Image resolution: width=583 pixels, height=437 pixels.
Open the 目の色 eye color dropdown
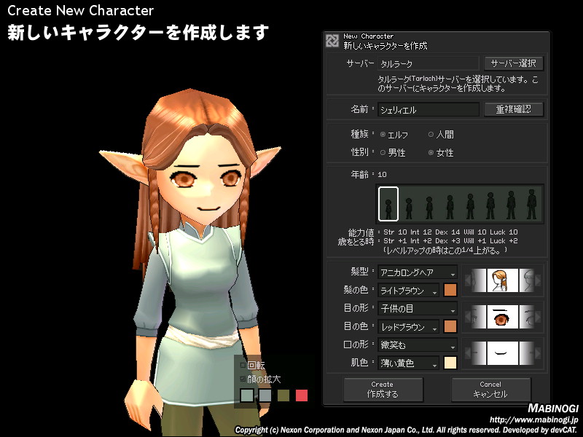(x=408, y=326)
